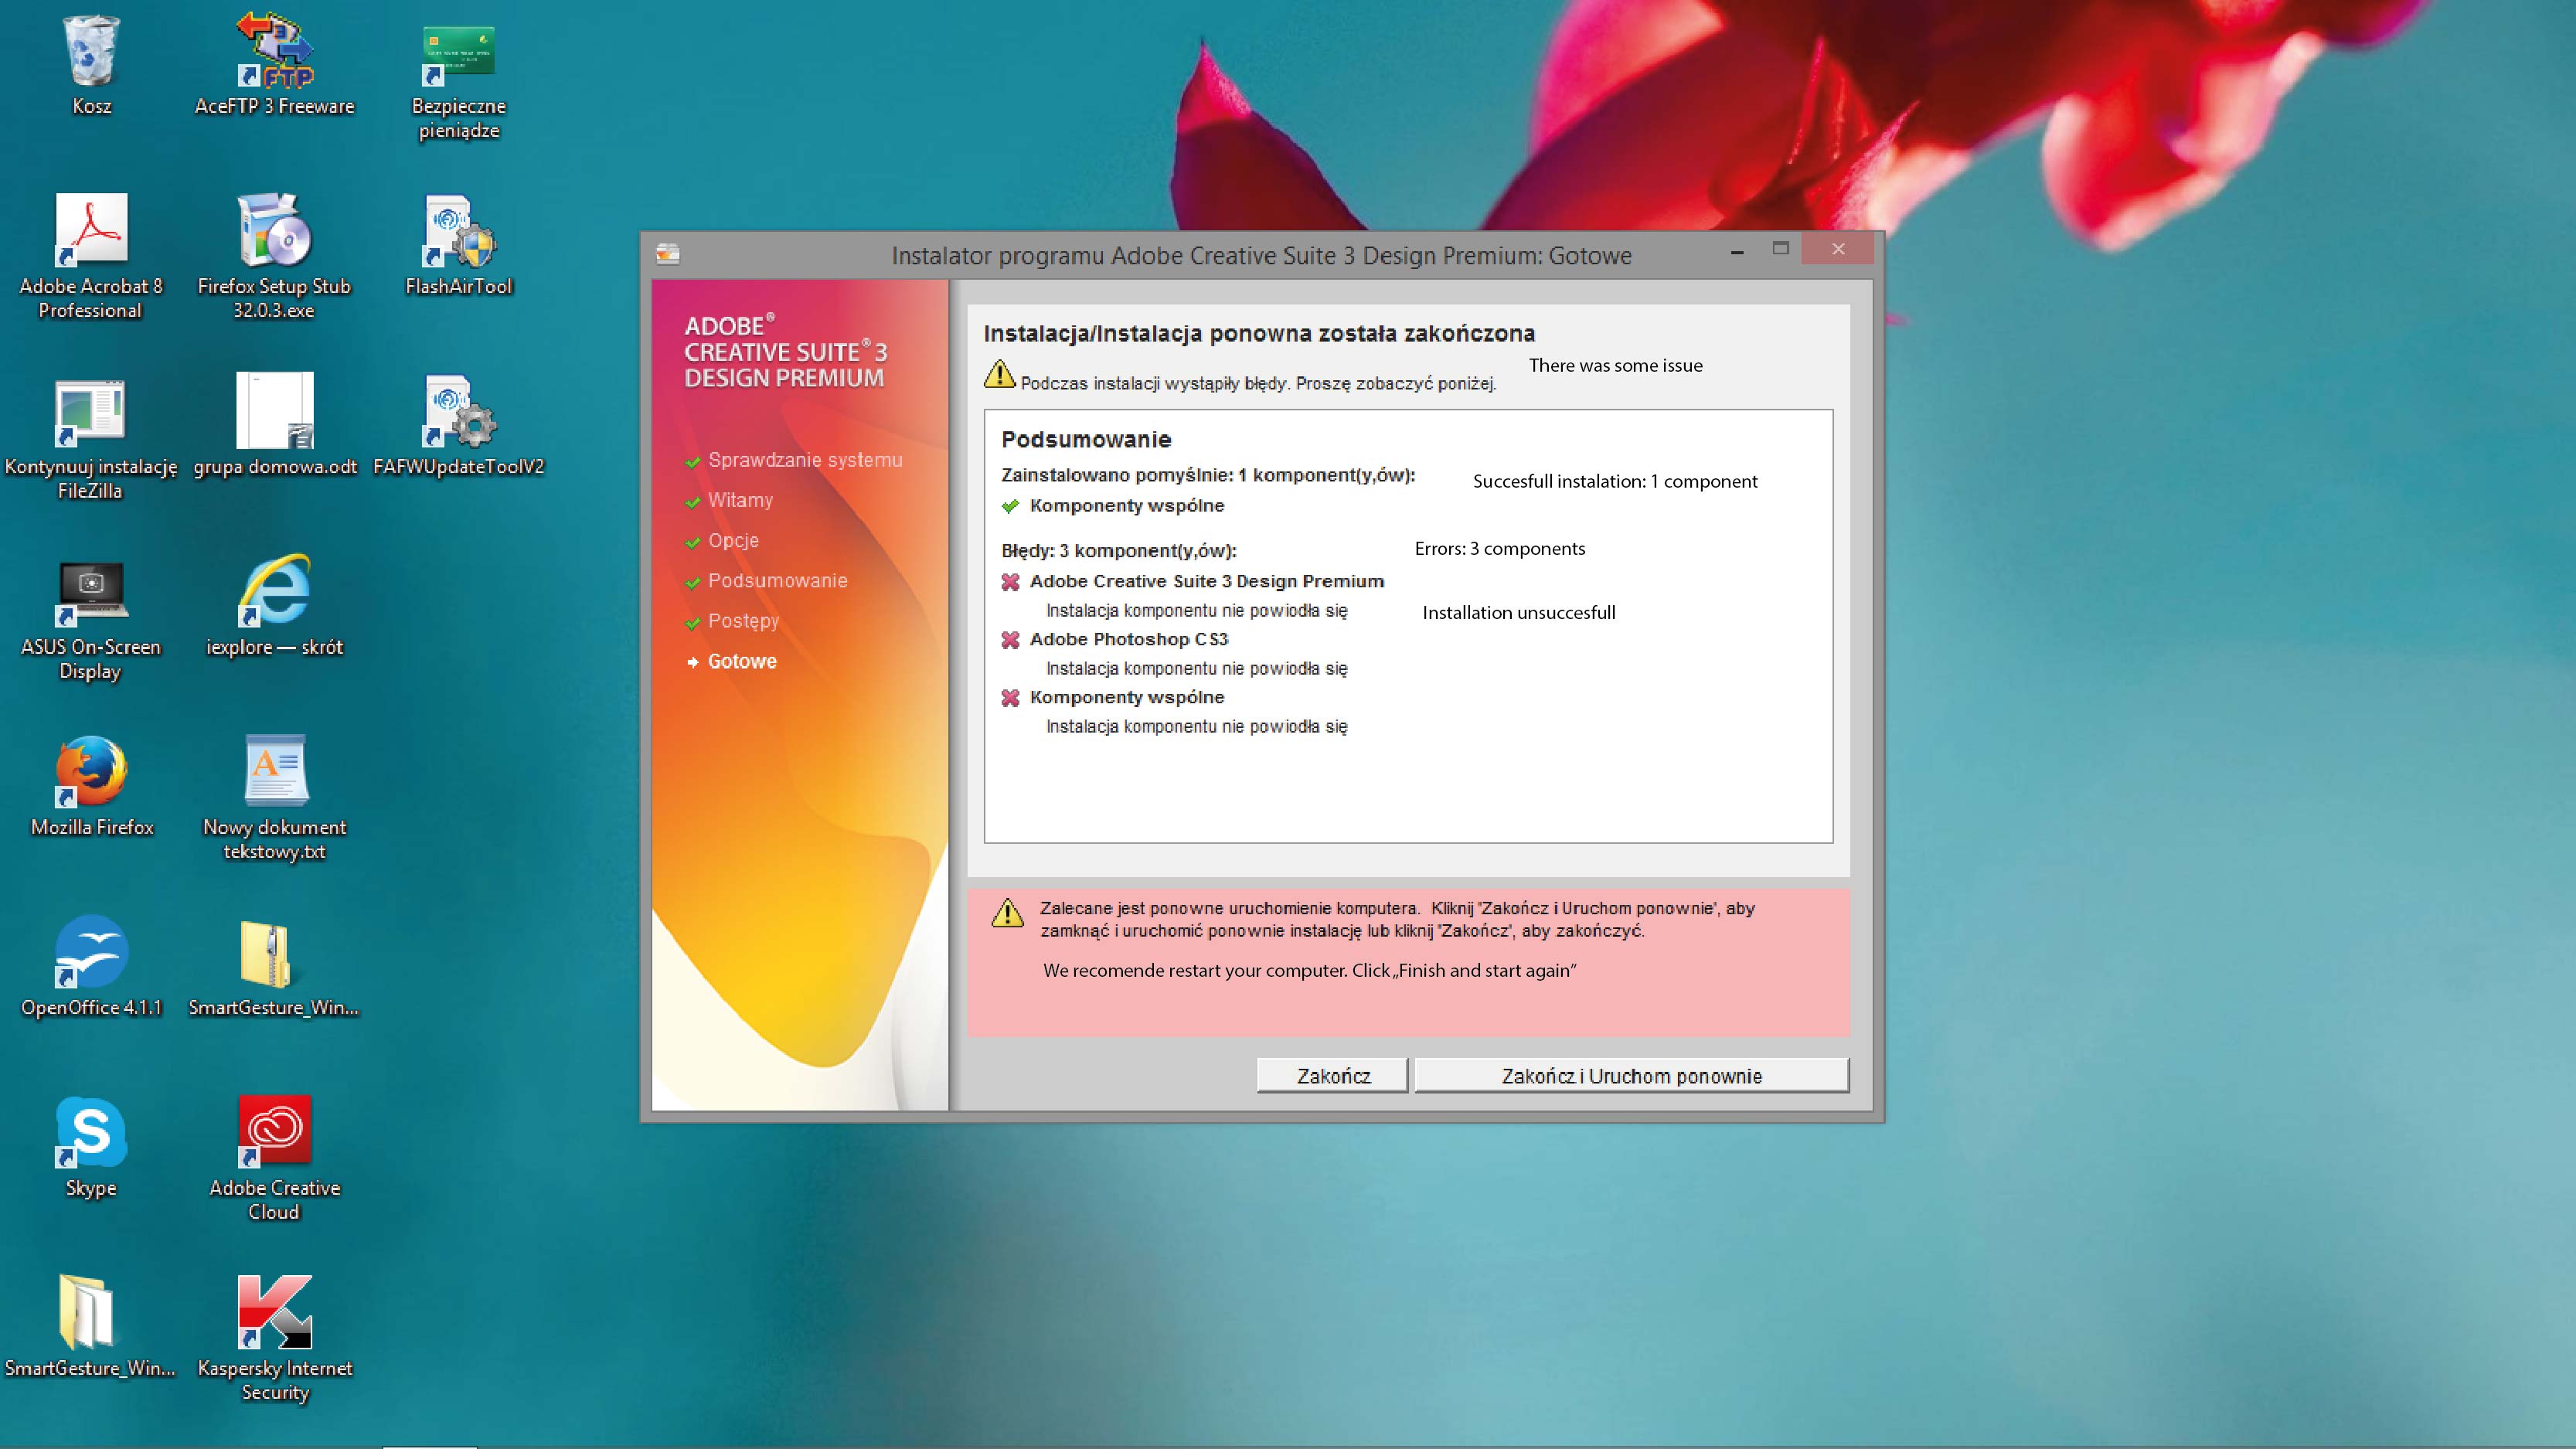Click Zakończ i Uruchom ponownie button
This screenshot has width=2576, height=1449.
point(1631,1076)
